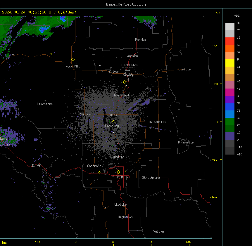This screenshot has height=246, width=252.
Task: Click the yellow diamond marker near RockyMH
Action: point(73,60)
